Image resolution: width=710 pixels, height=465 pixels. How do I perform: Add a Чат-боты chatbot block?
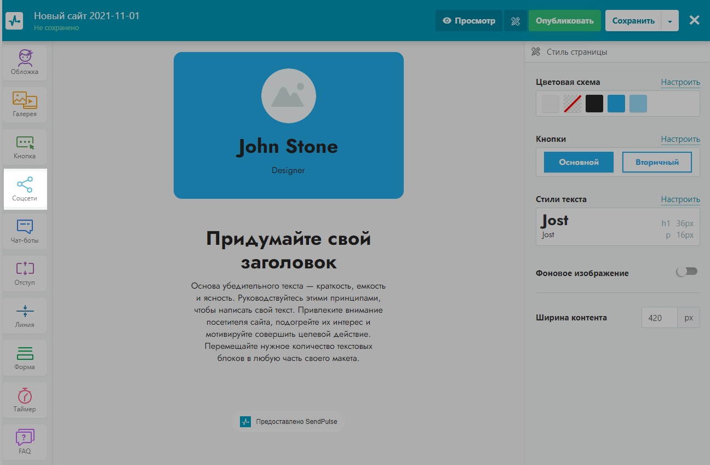coord(25,232)
